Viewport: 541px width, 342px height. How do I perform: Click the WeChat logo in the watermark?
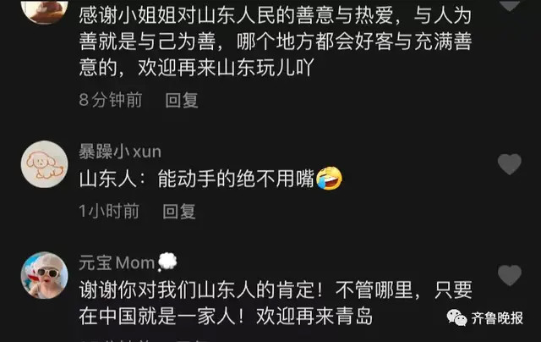point(456,317)
